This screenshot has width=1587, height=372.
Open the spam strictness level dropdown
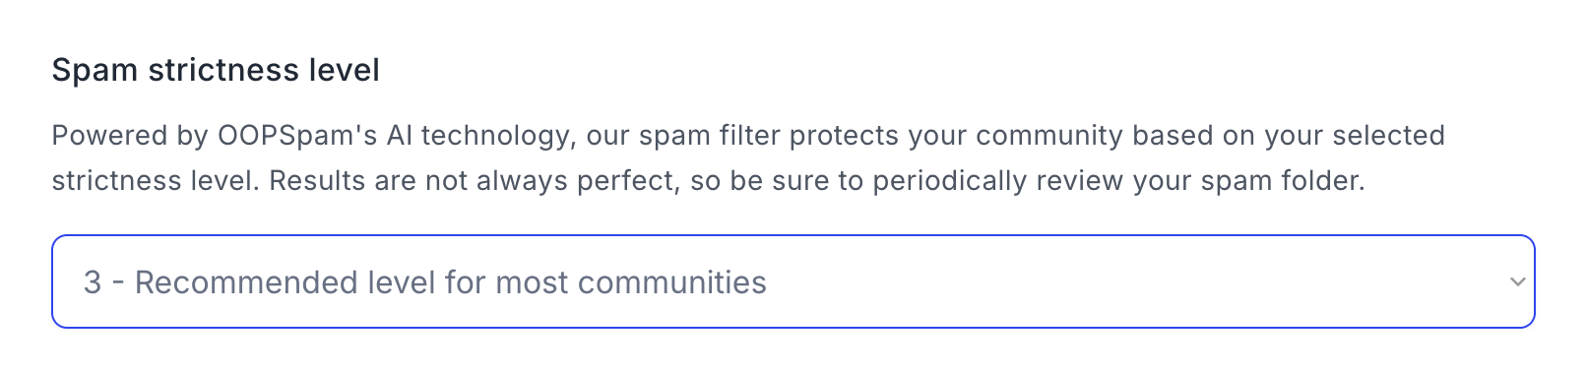click(793, 281)
